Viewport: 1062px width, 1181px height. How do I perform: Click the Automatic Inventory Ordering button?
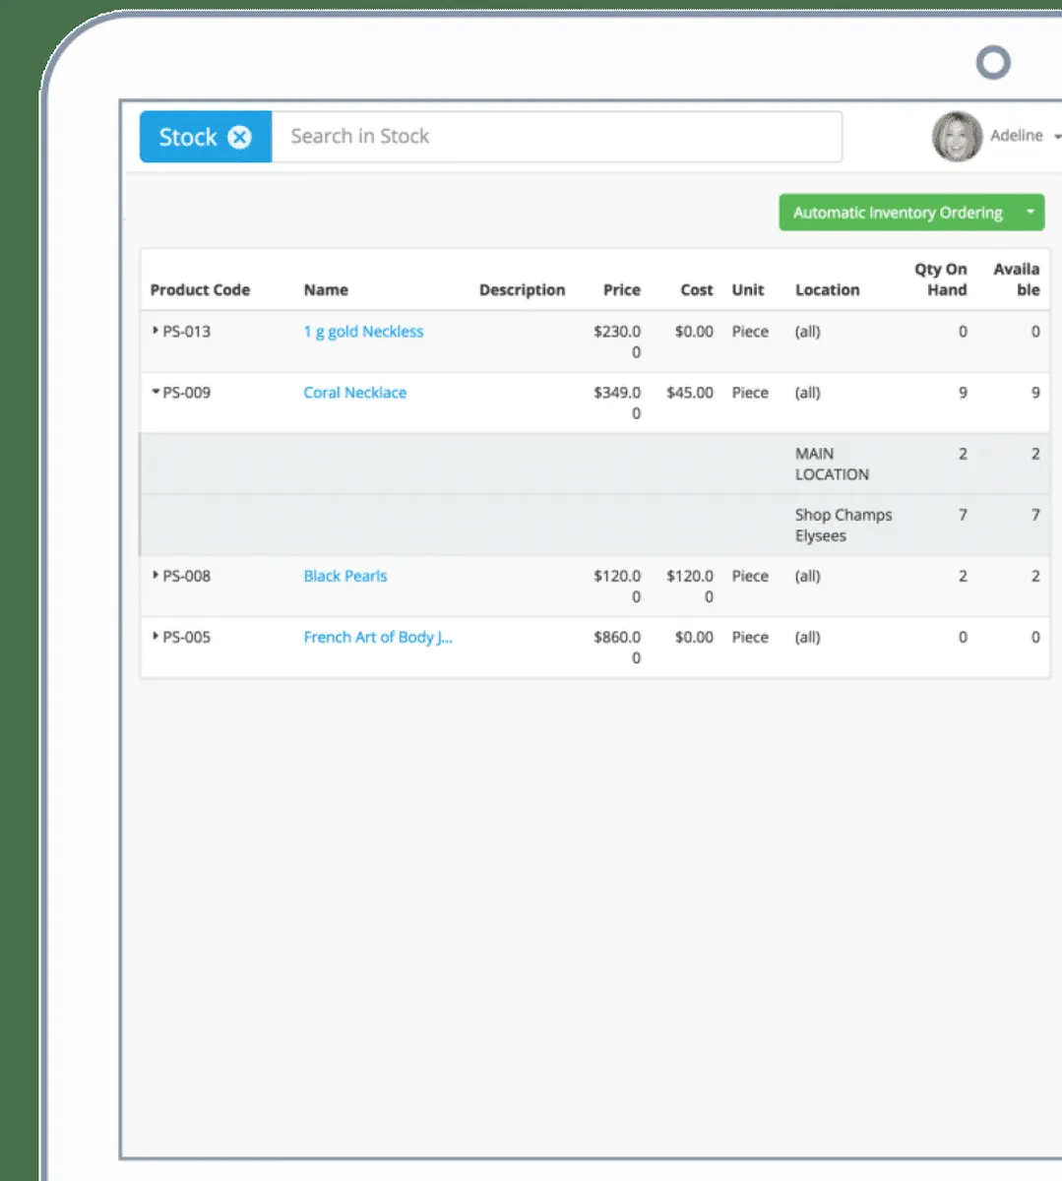tap(898, 213)
